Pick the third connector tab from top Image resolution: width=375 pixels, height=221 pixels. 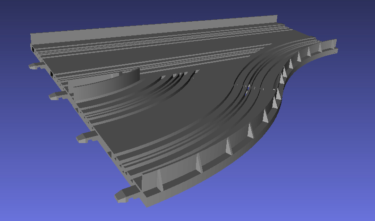click(x=83, y=137)
